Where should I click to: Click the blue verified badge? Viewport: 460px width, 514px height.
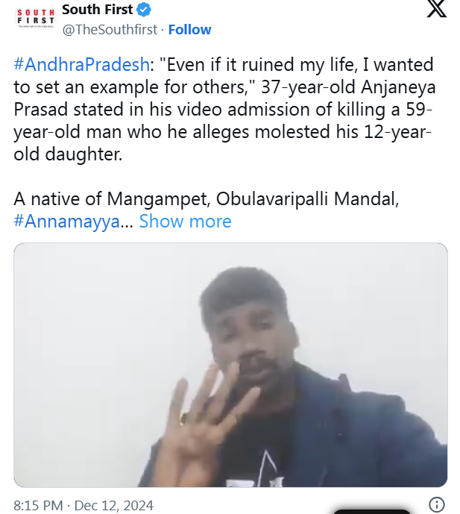[x=145, y=10]
